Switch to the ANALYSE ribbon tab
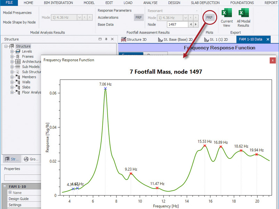This screenshot has width=279, height=209. click(x=150, y=3)
